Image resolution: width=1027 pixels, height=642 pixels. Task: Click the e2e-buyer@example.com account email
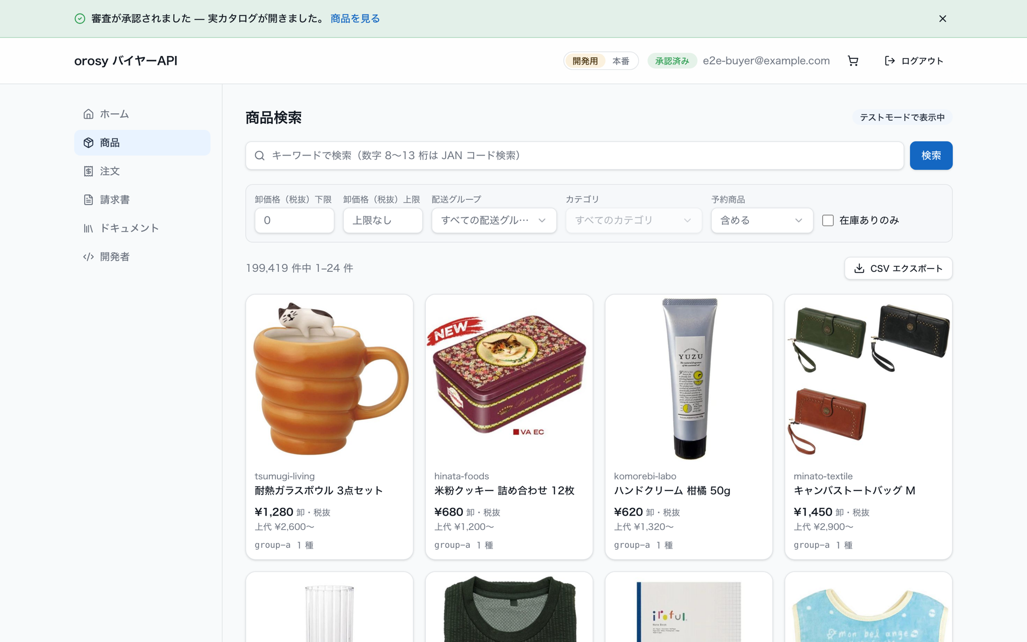766,61
